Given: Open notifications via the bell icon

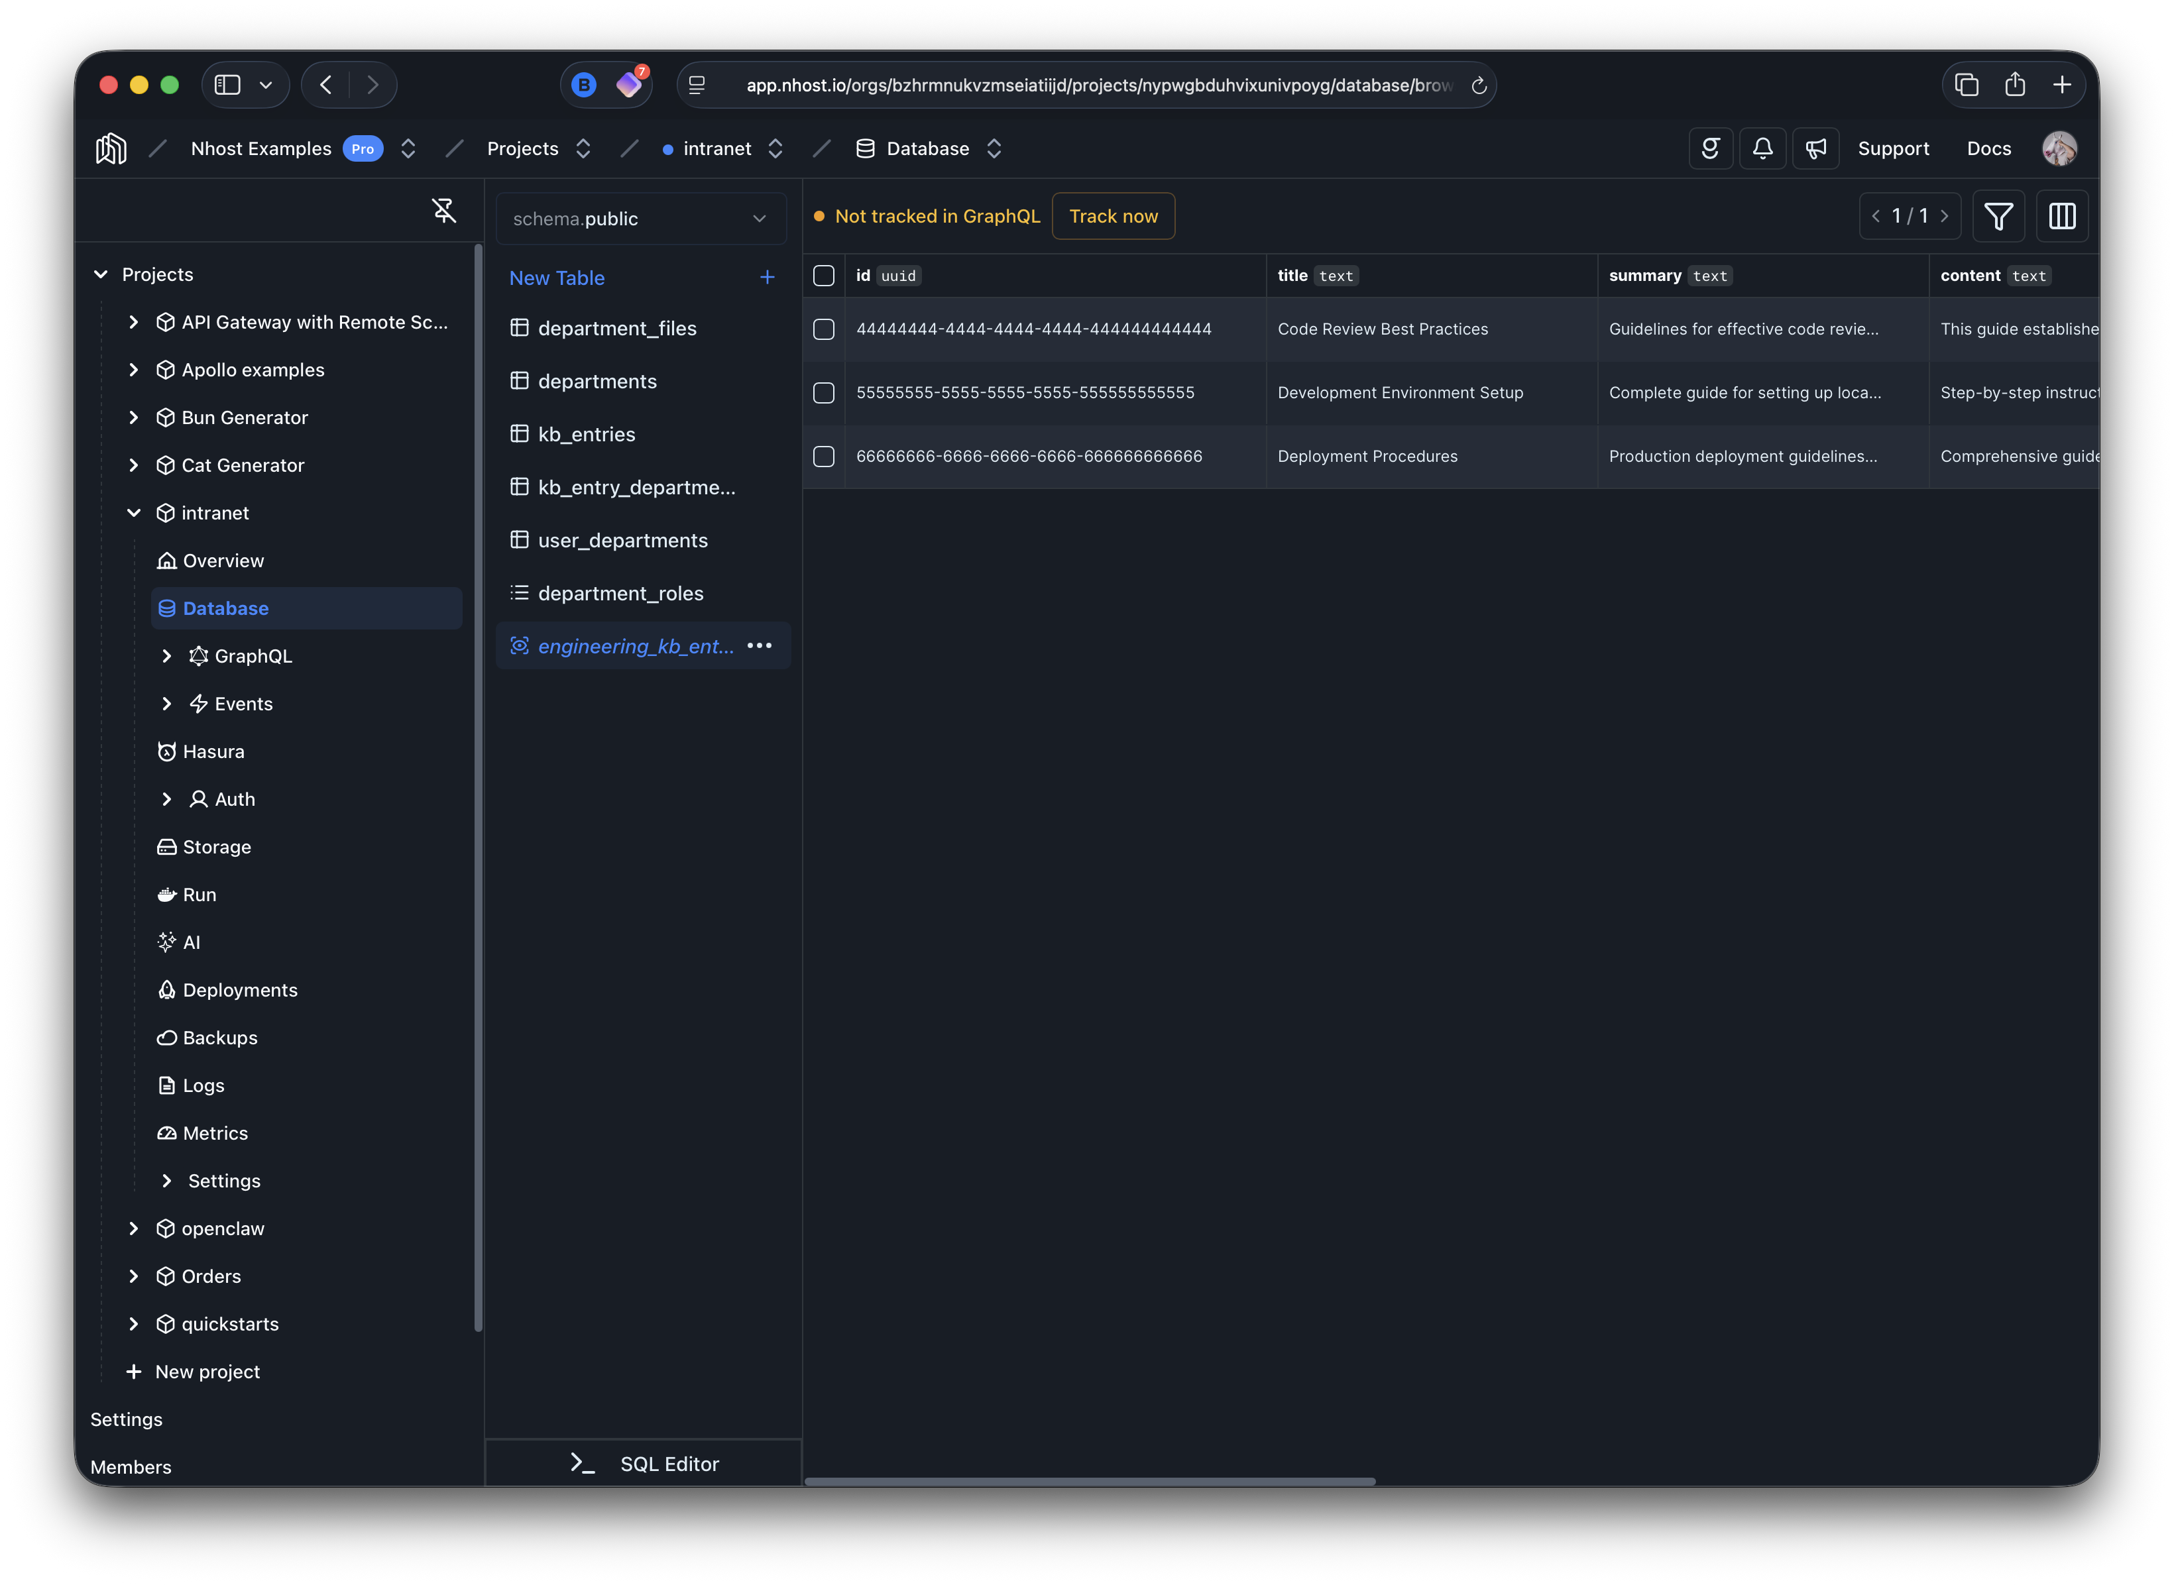Looking at the screenshot, I should coord(1763,148).
